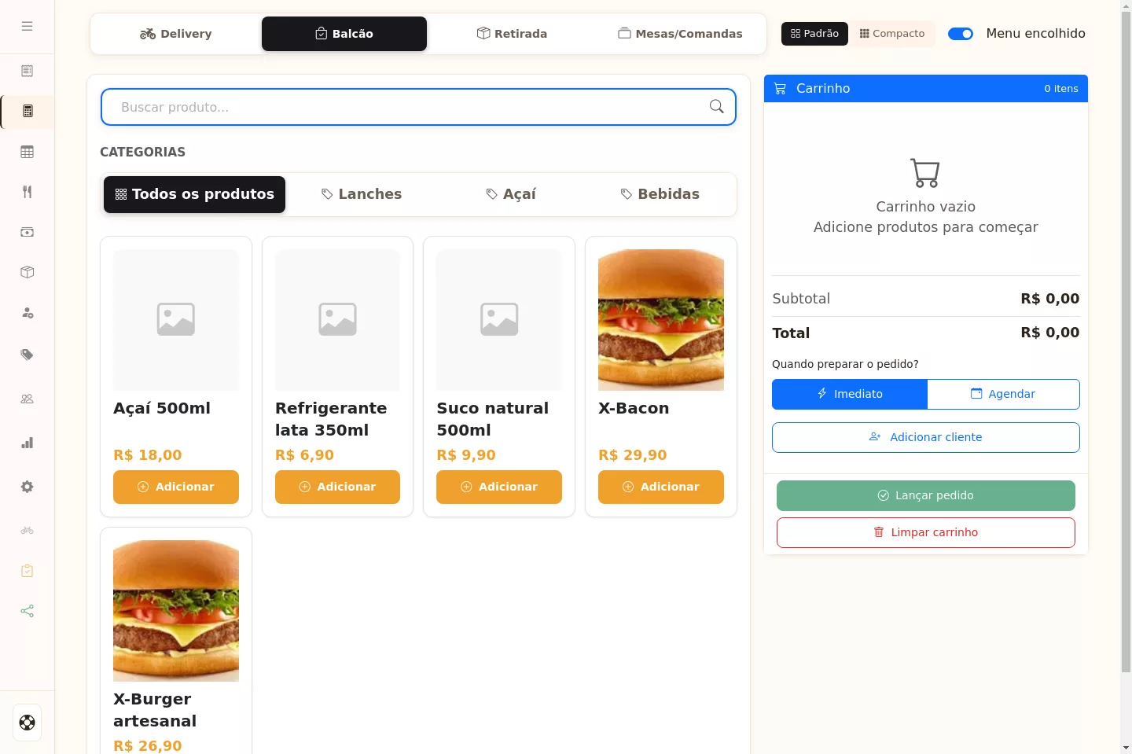
Task: Open the table grid sidebar icon
Action: click(x=27, y=152)
